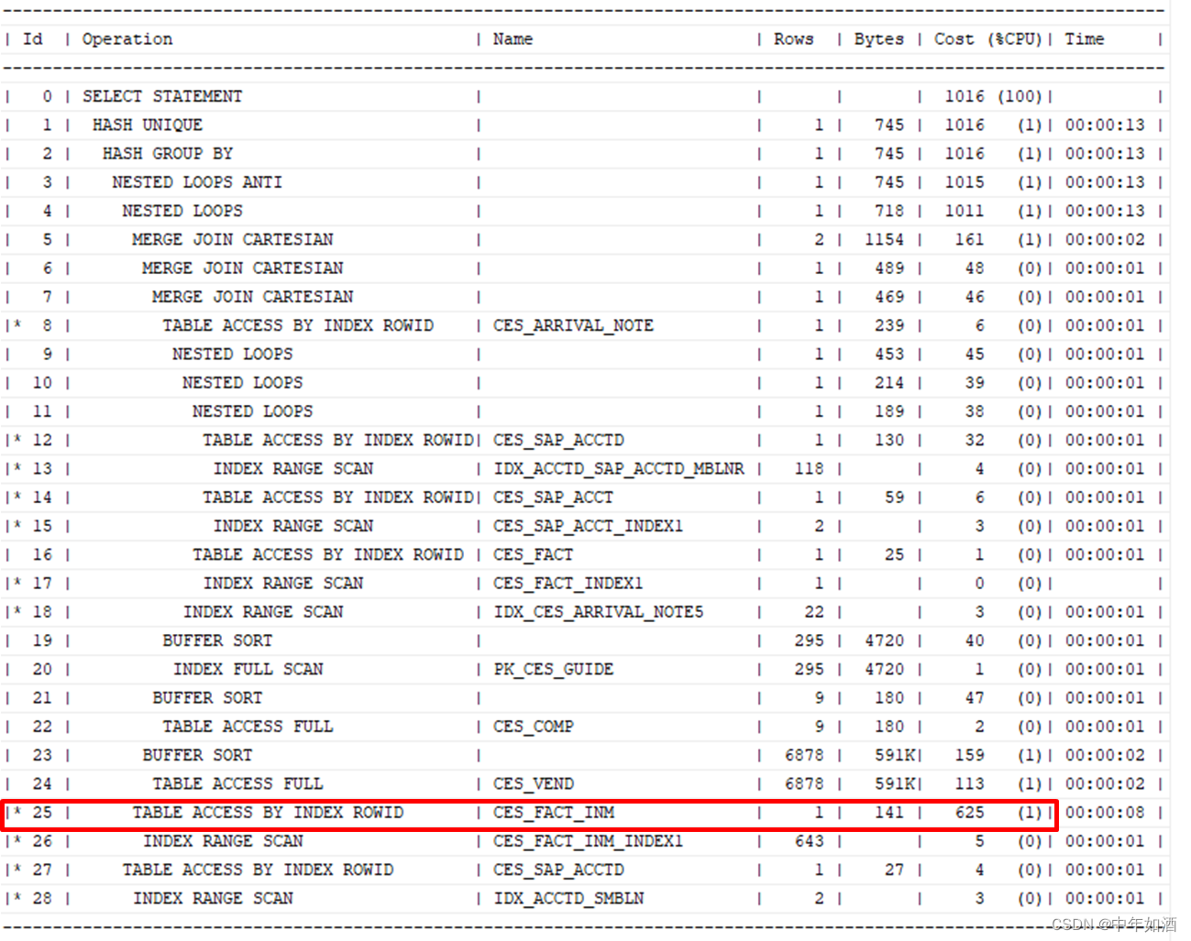Click 'TABLE ACCESS FULL' operation in row 22
1191x941 pixels.
[x=248, y=727]
